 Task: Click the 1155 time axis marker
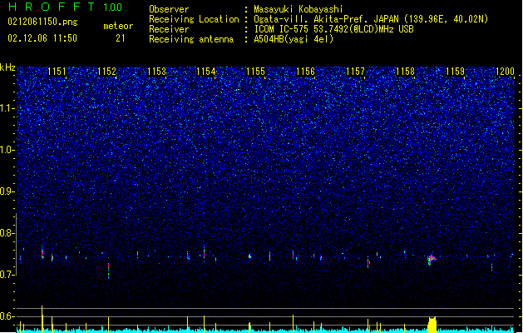255,72
